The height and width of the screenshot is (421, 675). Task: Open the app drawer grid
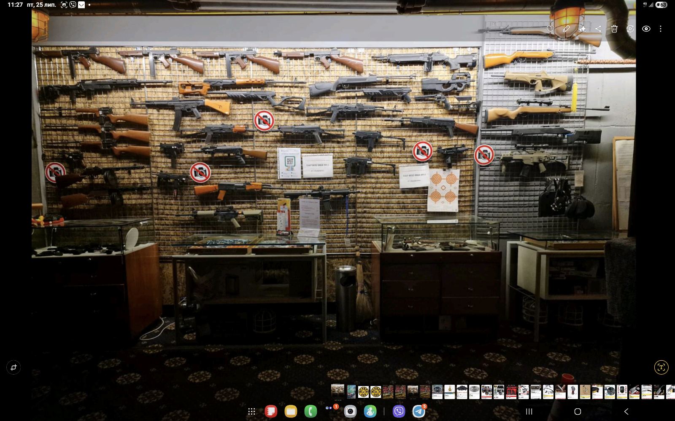(x=251, y=411)
